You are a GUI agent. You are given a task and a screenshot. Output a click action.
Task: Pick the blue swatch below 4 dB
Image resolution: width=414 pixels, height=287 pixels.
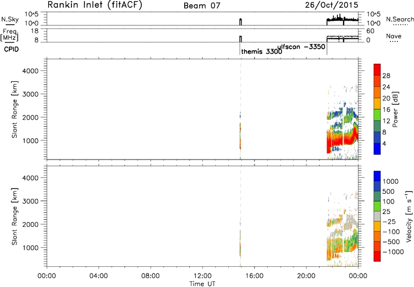[x=377, y=149]
